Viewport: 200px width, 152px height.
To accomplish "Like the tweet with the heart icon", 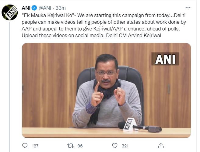I will (x=115, y=146).
